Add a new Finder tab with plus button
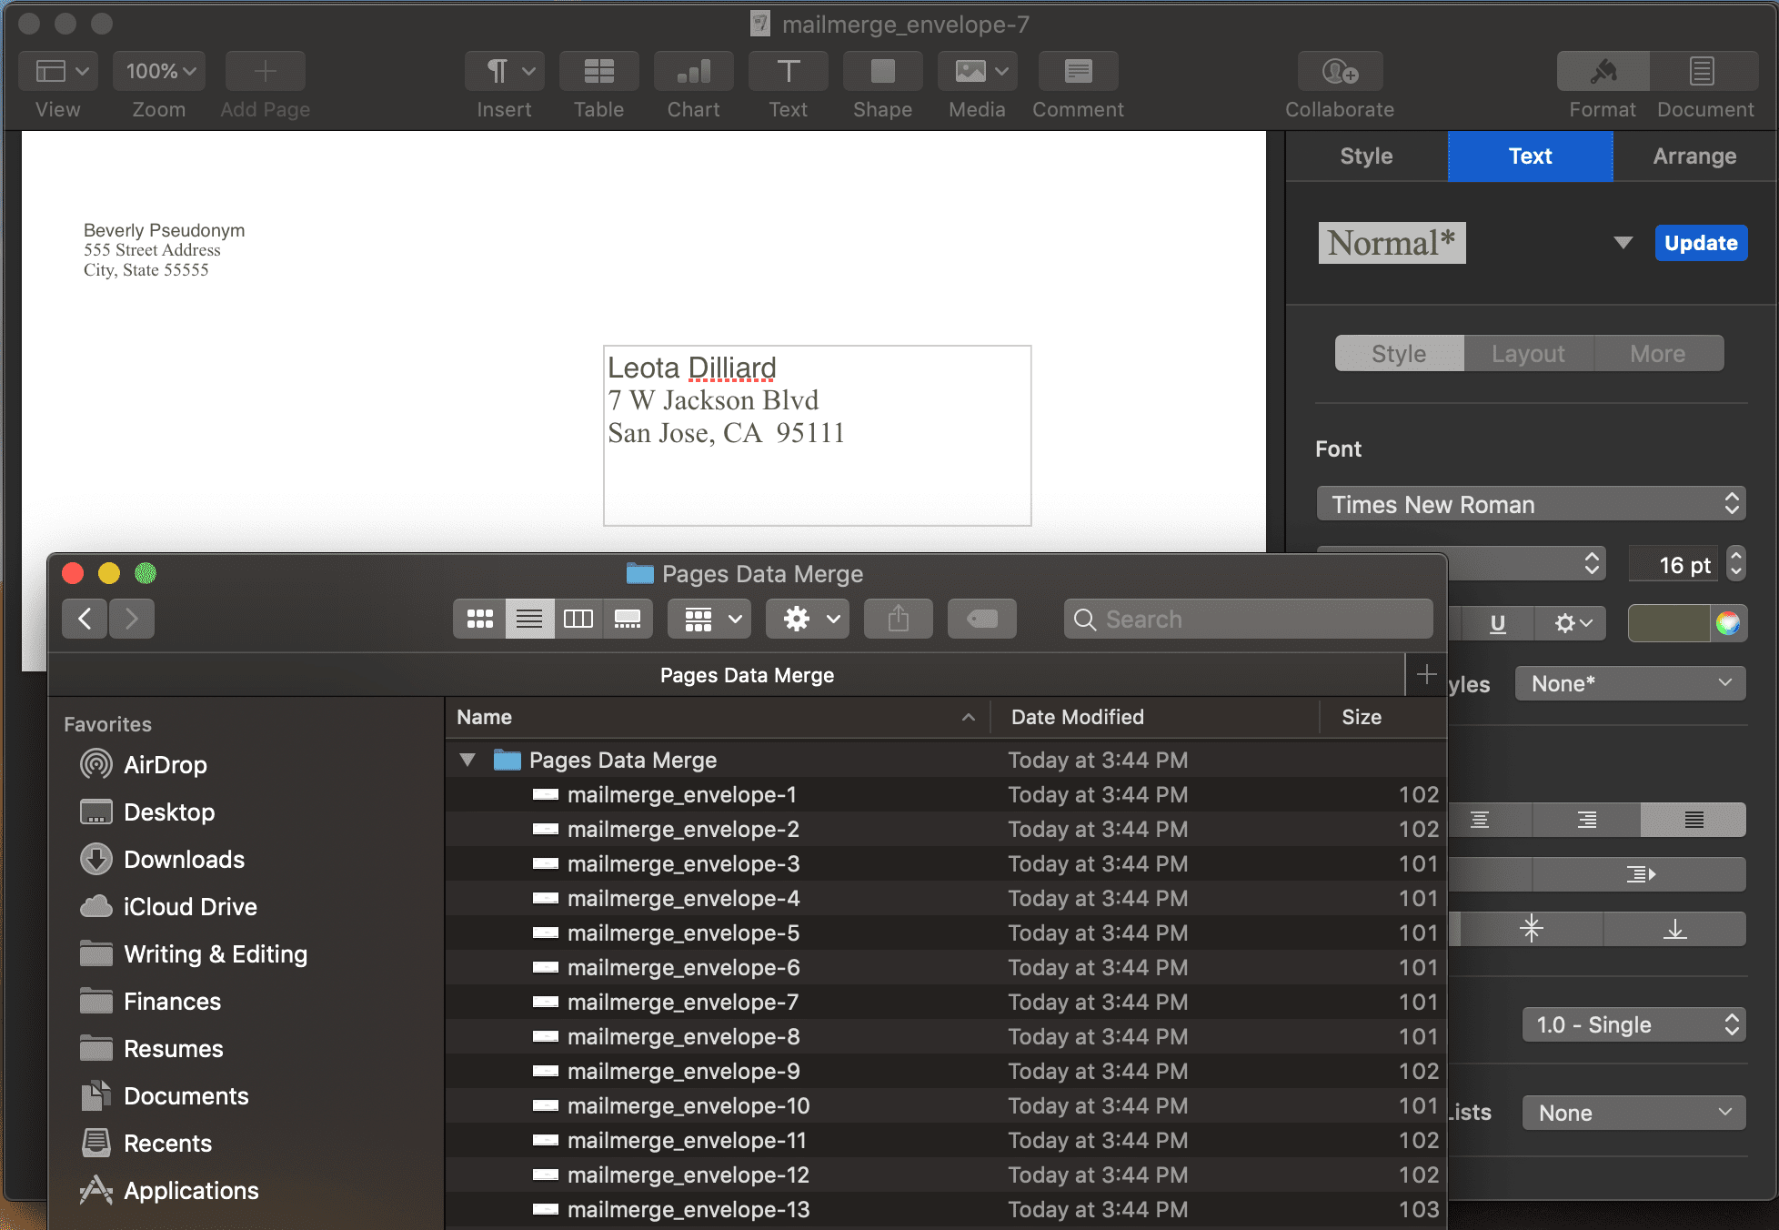Screen dimensions: 1779x1230 (x=1426, y=675)
